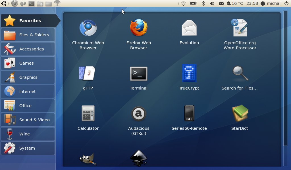This screenshot has width=291, height=170.
Task: Open the Accessories category
Action: [28, 49]
